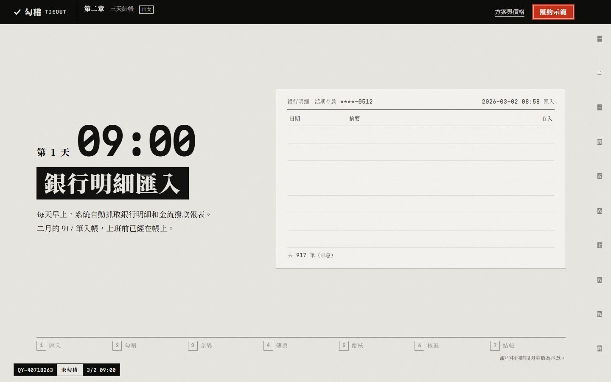Jump to chapter 六 in side navigation
The height and width of the screenshot is (382, 611).
[600, 211]
